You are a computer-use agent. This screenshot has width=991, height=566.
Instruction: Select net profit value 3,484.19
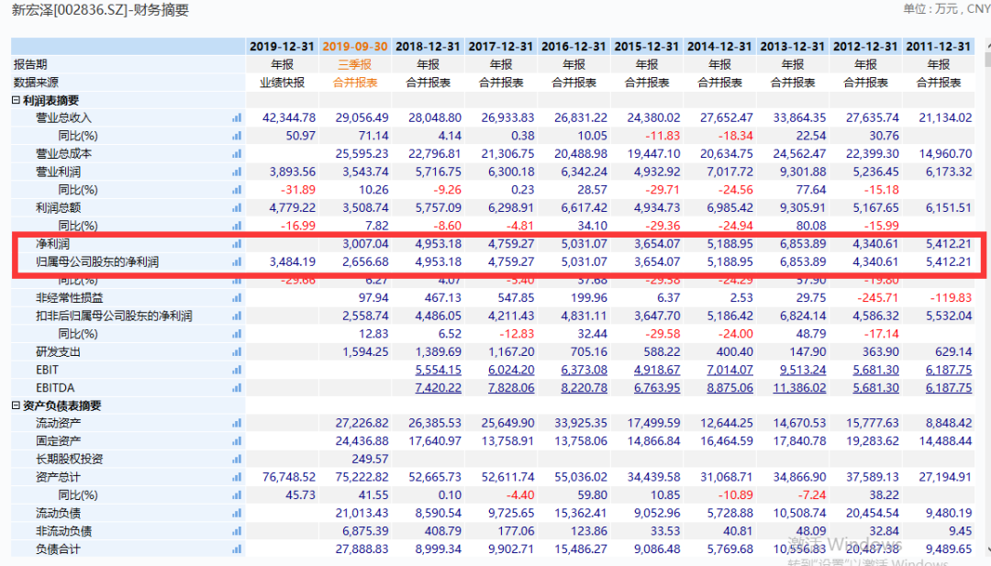click(x=293, y=262)
